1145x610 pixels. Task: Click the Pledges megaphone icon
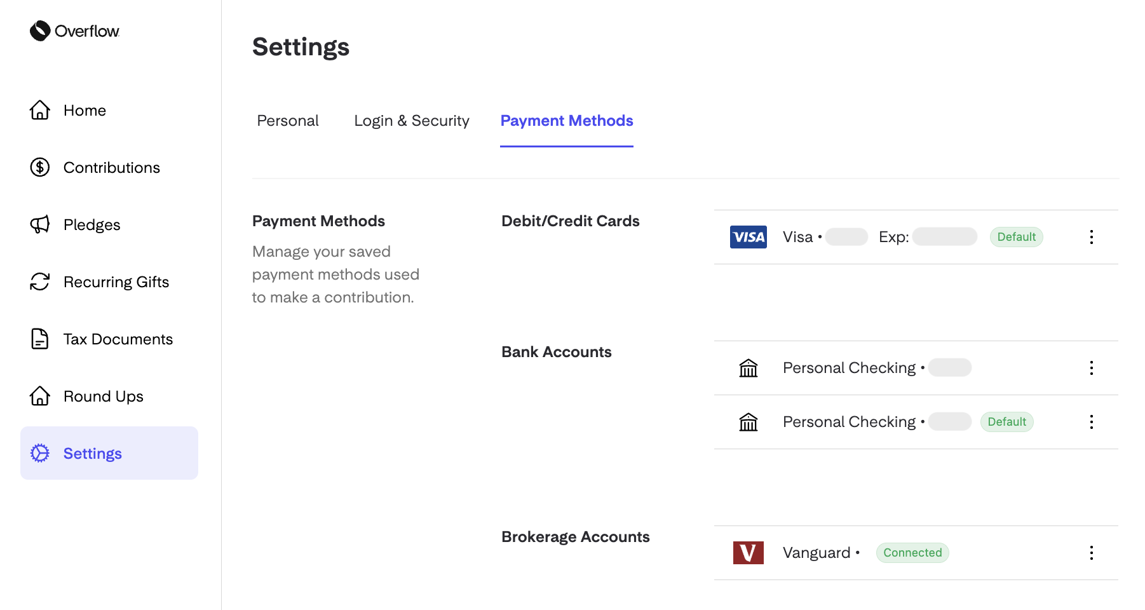click(x=39, y=224)
